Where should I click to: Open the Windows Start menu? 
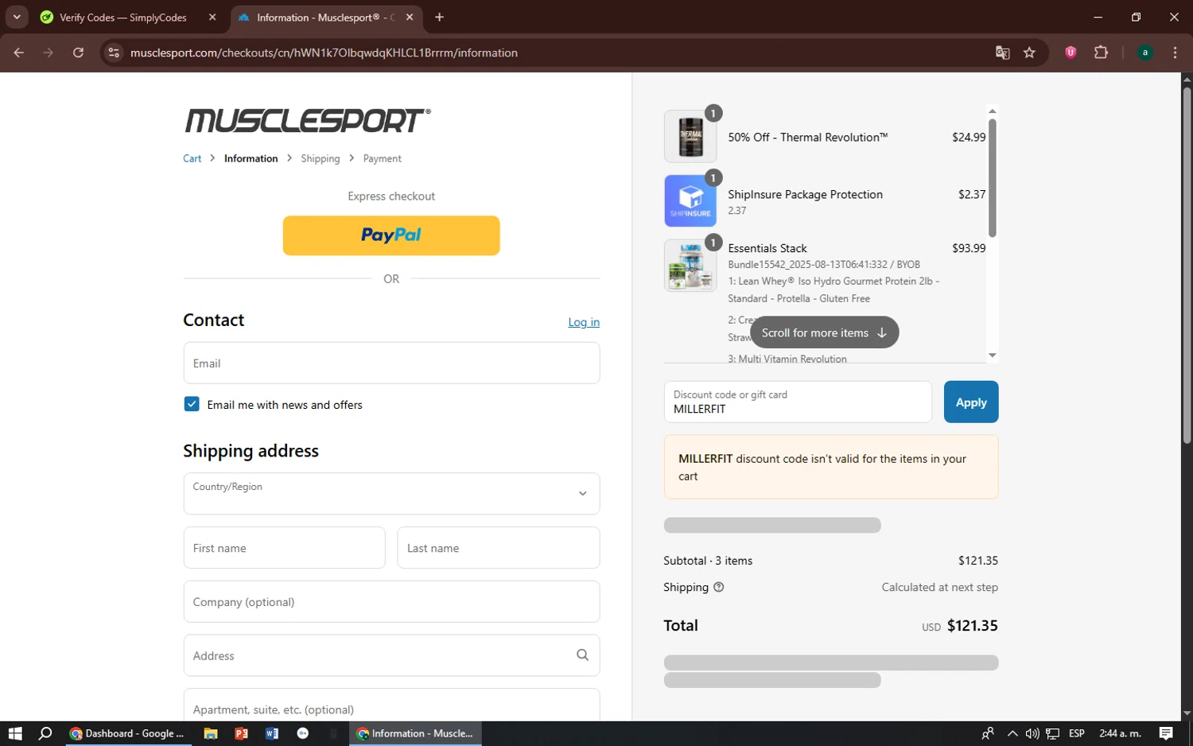point(15,733)
